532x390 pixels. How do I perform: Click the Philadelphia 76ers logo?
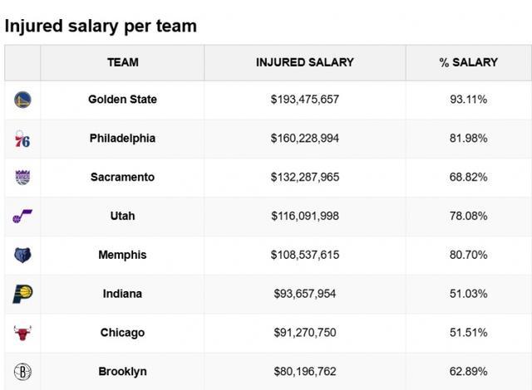pyautogui.click(x=22, y=139)
